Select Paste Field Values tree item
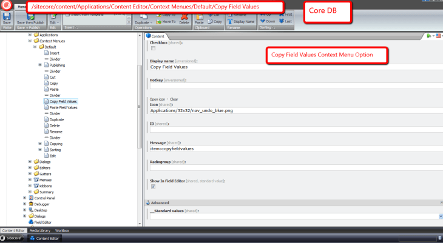The height and width of the screenshot is (243, 443). click(x=63, y=107)
